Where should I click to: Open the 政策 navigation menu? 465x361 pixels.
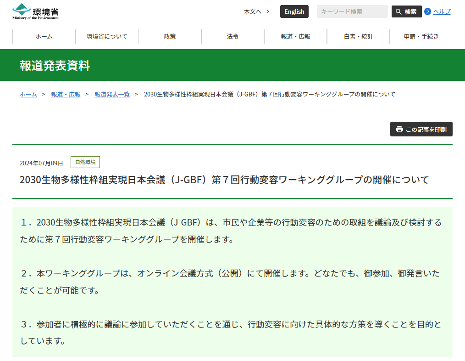pyautogui.click(x=170, y=36)
